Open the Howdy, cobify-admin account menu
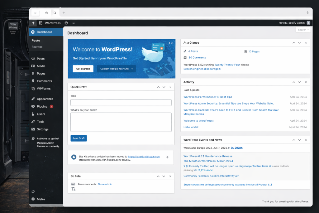The width and height of the screenshot is (319, 213). [292, 23]
